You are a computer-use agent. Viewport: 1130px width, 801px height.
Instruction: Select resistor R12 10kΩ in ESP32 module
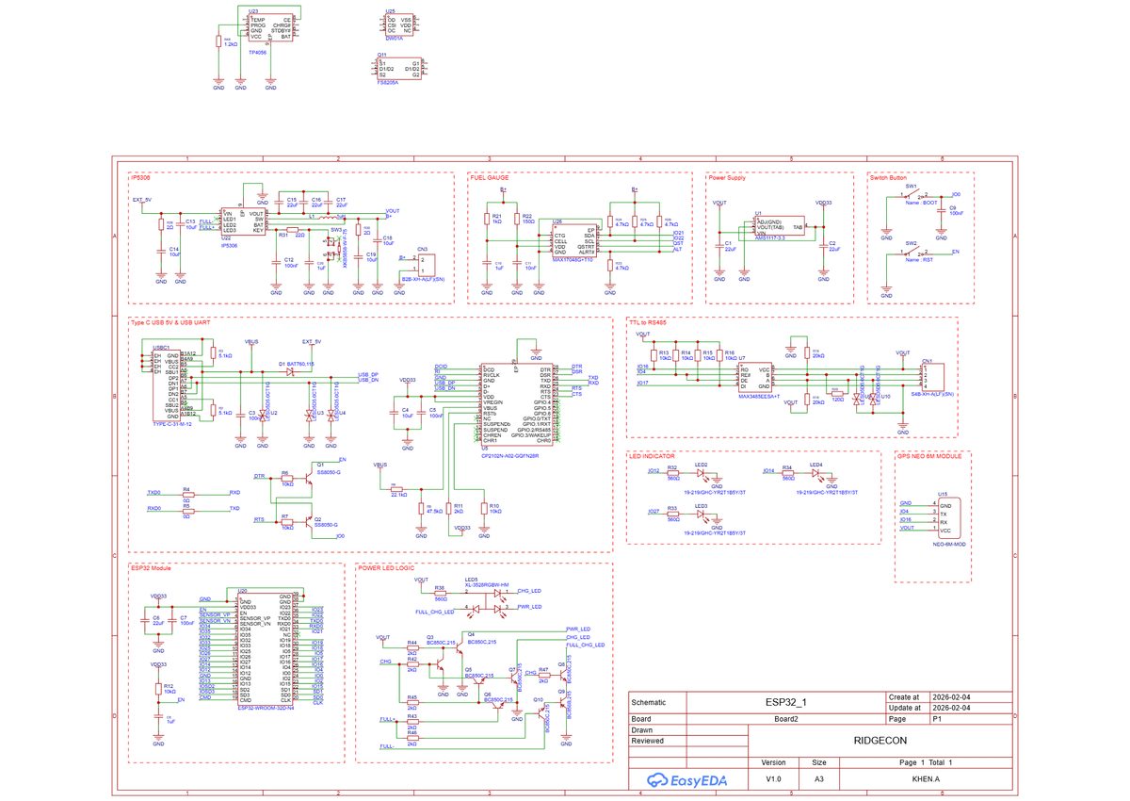[158, 689]
